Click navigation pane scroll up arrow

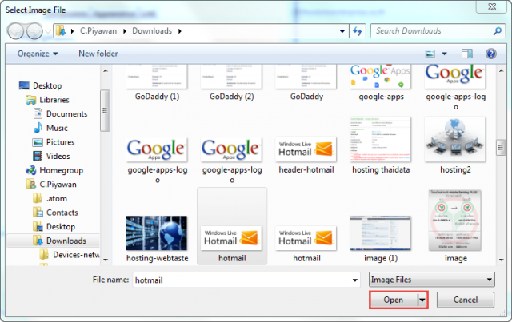(106, 70)
